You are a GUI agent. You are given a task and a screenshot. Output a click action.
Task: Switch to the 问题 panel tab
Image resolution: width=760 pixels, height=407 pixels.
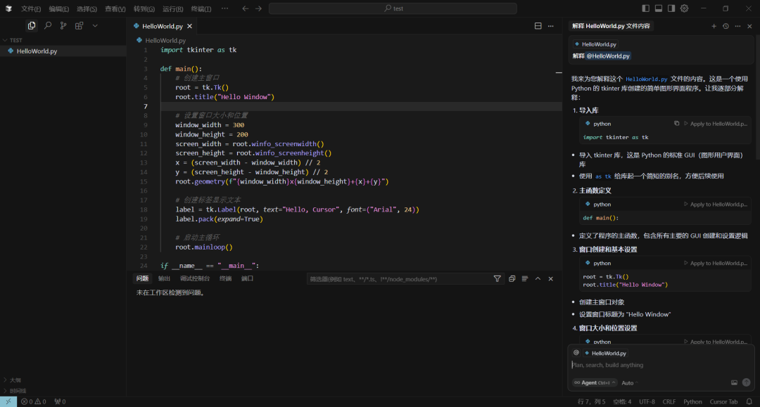pos(142,278)
